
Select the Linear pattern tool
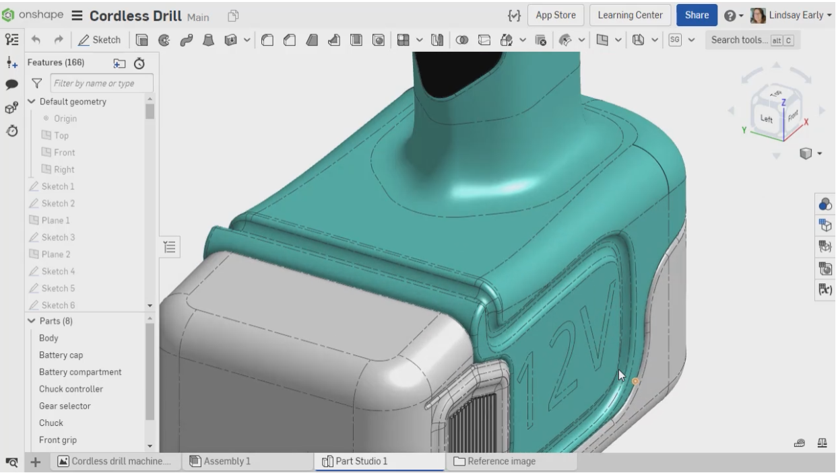click(x=403, y=40)
